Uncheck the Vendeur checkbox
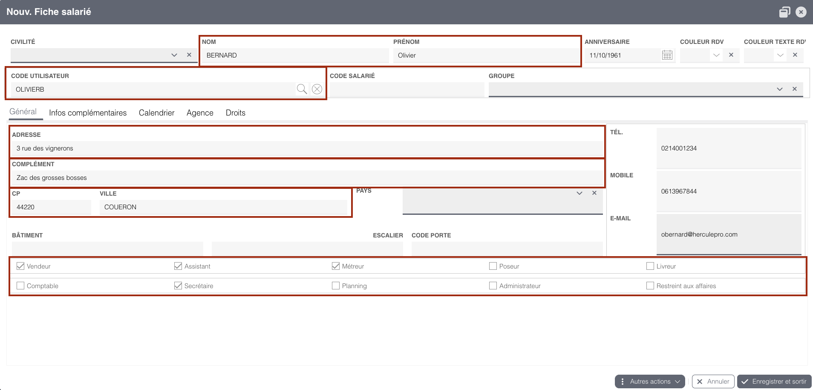Image resolution: width=813 pixels, height=390 pixels. (x=20, y=266)
